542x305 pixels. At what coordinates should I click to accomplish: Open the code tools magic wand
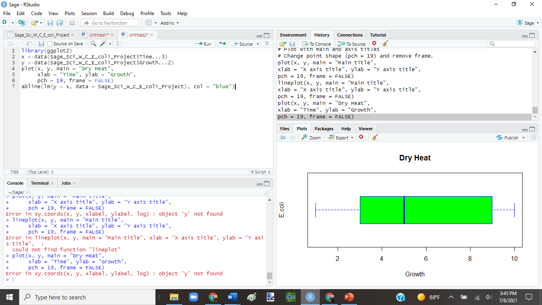pyautogui.click(x=104, y=44)
